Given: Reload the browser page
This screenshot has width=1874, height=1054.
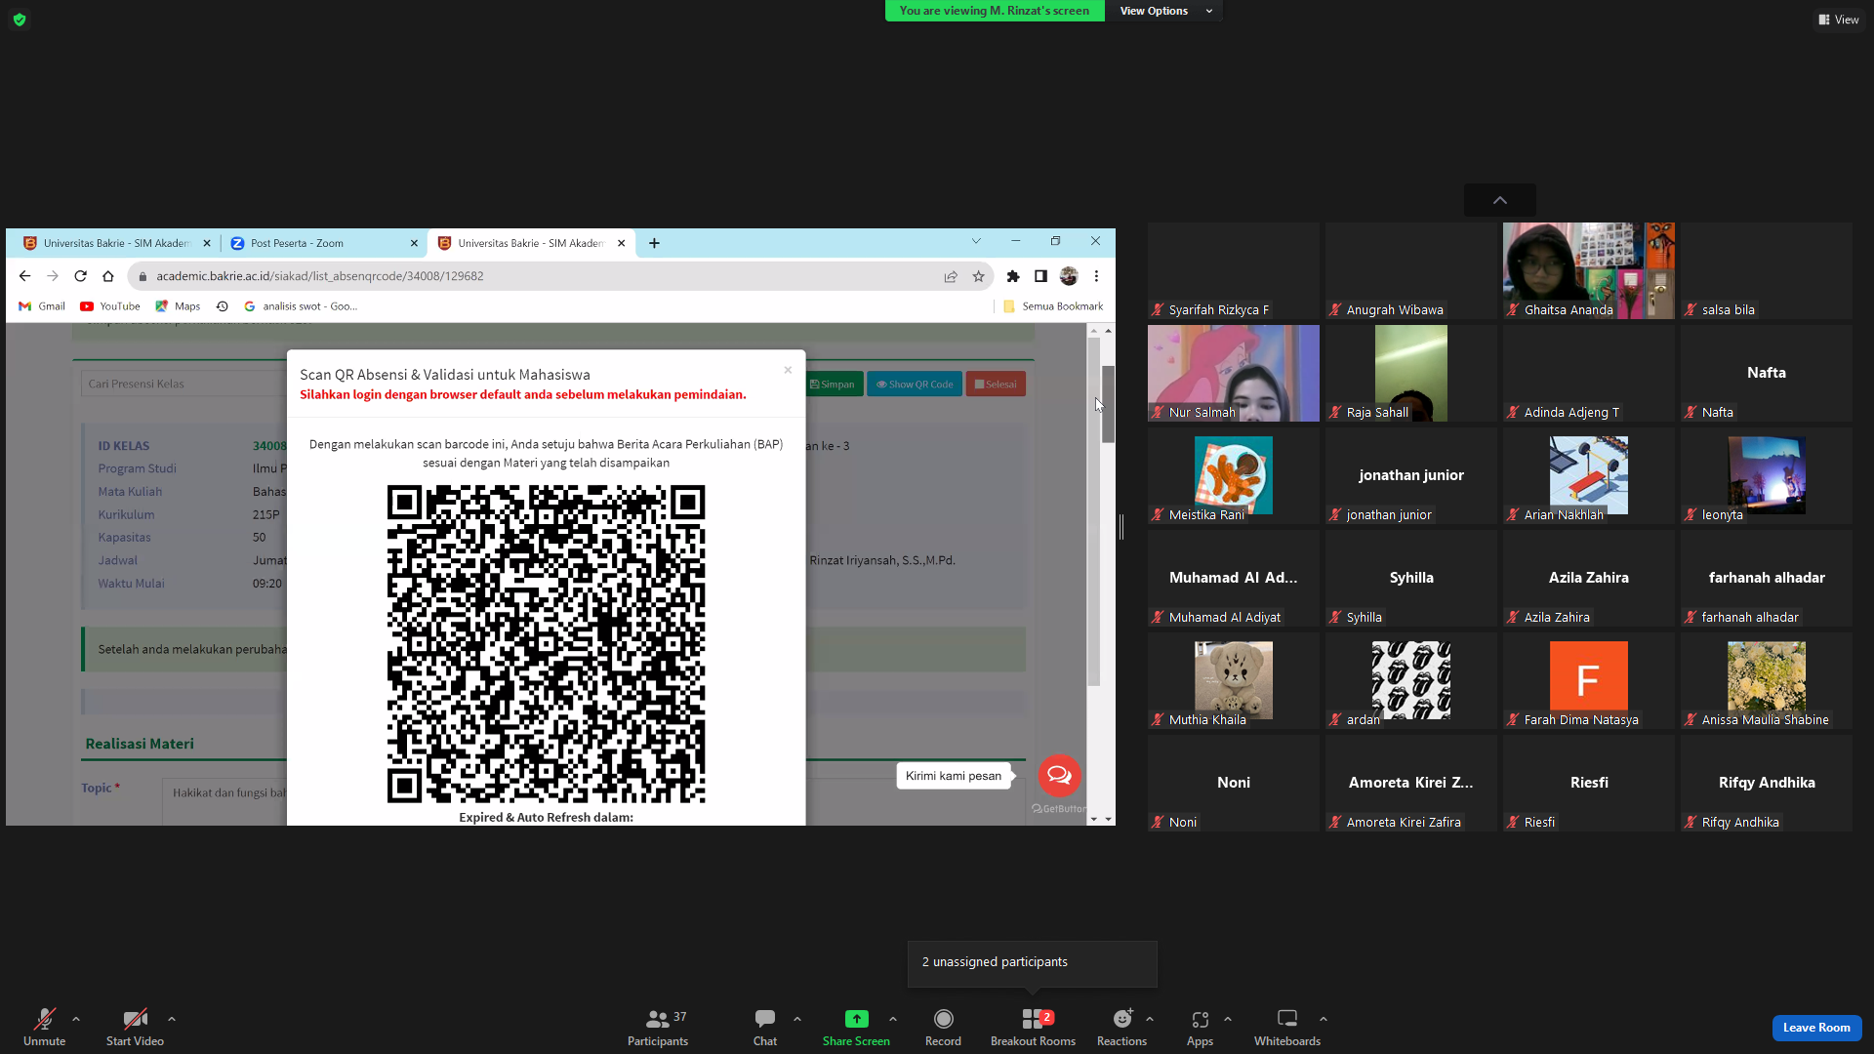Looking at the screenshot, I should click(81, 276).
